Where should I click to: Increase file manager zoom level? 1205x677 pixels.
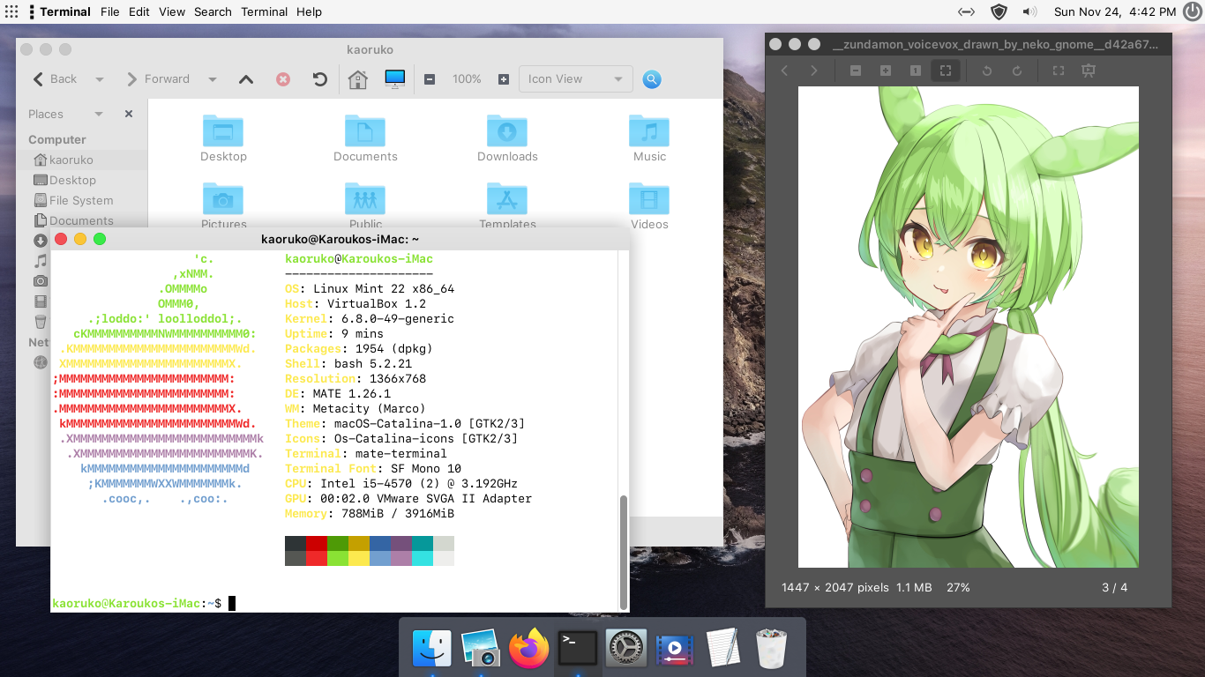tap(504, 79)
